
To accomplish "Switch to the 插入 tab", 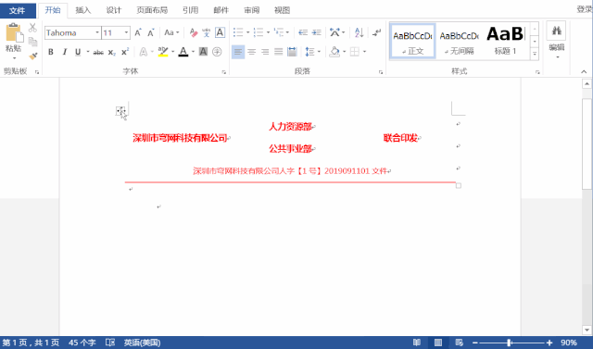I will pyautogui.click(x=83, y=10).
